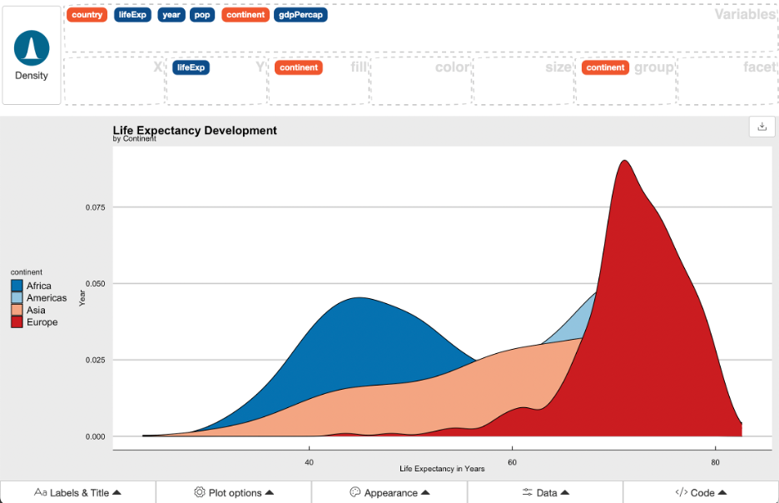The width and height of the screenshot is (779, 503).
Task: Click the 'Asia' legend text
Action: (x=36, y=310)
